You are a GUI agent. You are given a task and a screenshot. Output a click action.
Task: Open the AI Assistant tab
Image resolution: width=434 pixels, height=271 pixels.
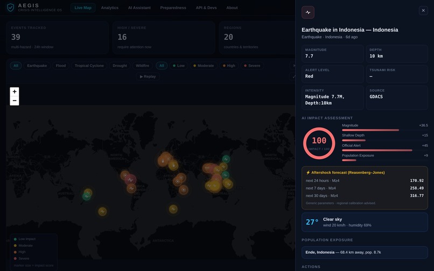click(139, 8)
